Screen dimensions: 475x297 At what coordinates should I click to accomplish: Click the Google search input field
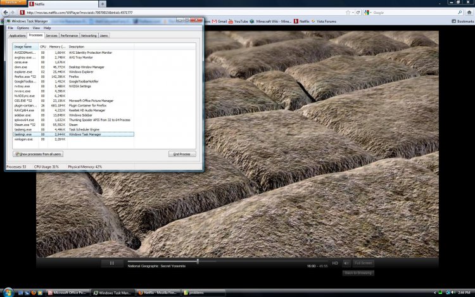(x=414, y=13)
